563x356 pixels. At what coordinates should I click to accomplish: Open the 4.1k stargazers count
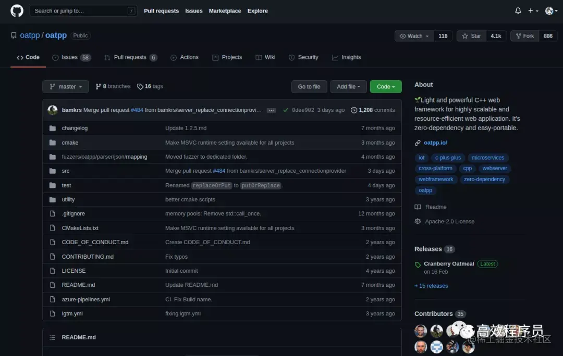click(x=496, y=36)
